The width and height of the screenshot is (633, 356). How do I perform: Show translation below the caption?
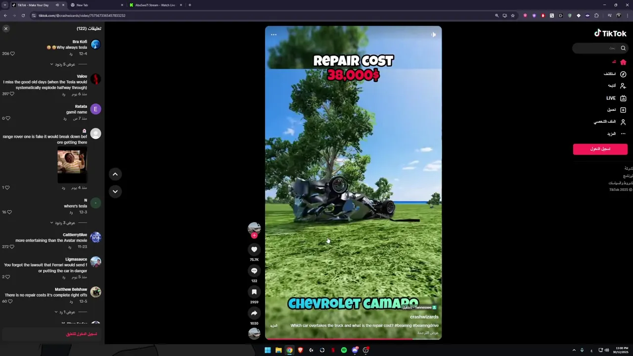click(x=428, y=333)
